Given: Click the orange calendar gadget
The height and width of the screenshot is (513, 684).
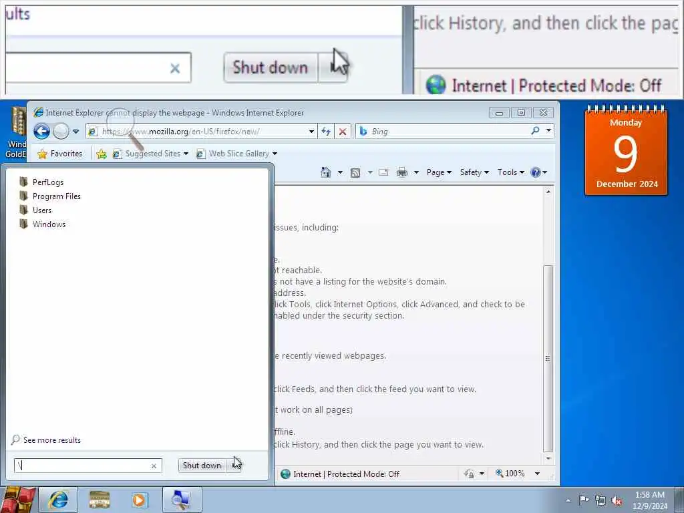Looking at the screenshot, I should (x=626, y=150).
